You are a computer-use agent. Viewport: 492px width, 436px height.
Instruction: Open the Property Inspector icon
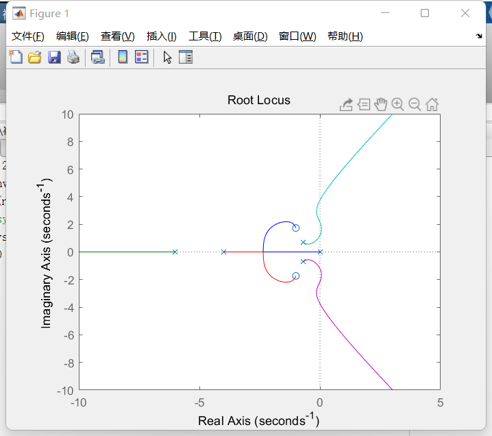tap(186, 57)
